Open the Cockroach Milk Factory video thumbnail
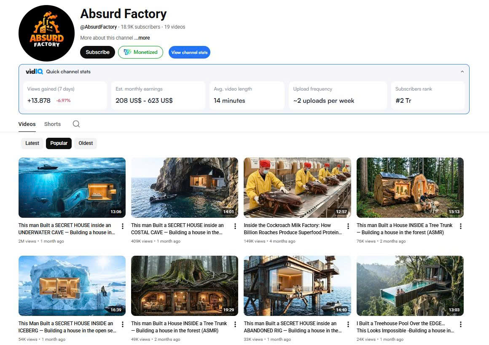 tap(297, 187)
